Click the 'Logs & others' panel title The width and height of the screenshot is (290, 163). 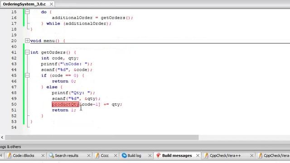(x=10, y=147)
